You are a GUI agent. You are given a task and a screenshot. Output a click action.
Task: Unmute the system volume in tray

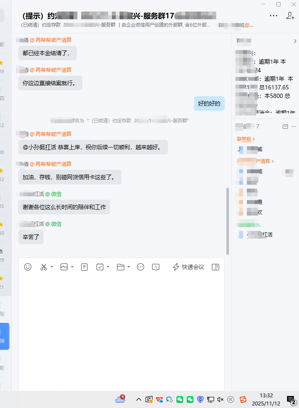pos(220,399)
